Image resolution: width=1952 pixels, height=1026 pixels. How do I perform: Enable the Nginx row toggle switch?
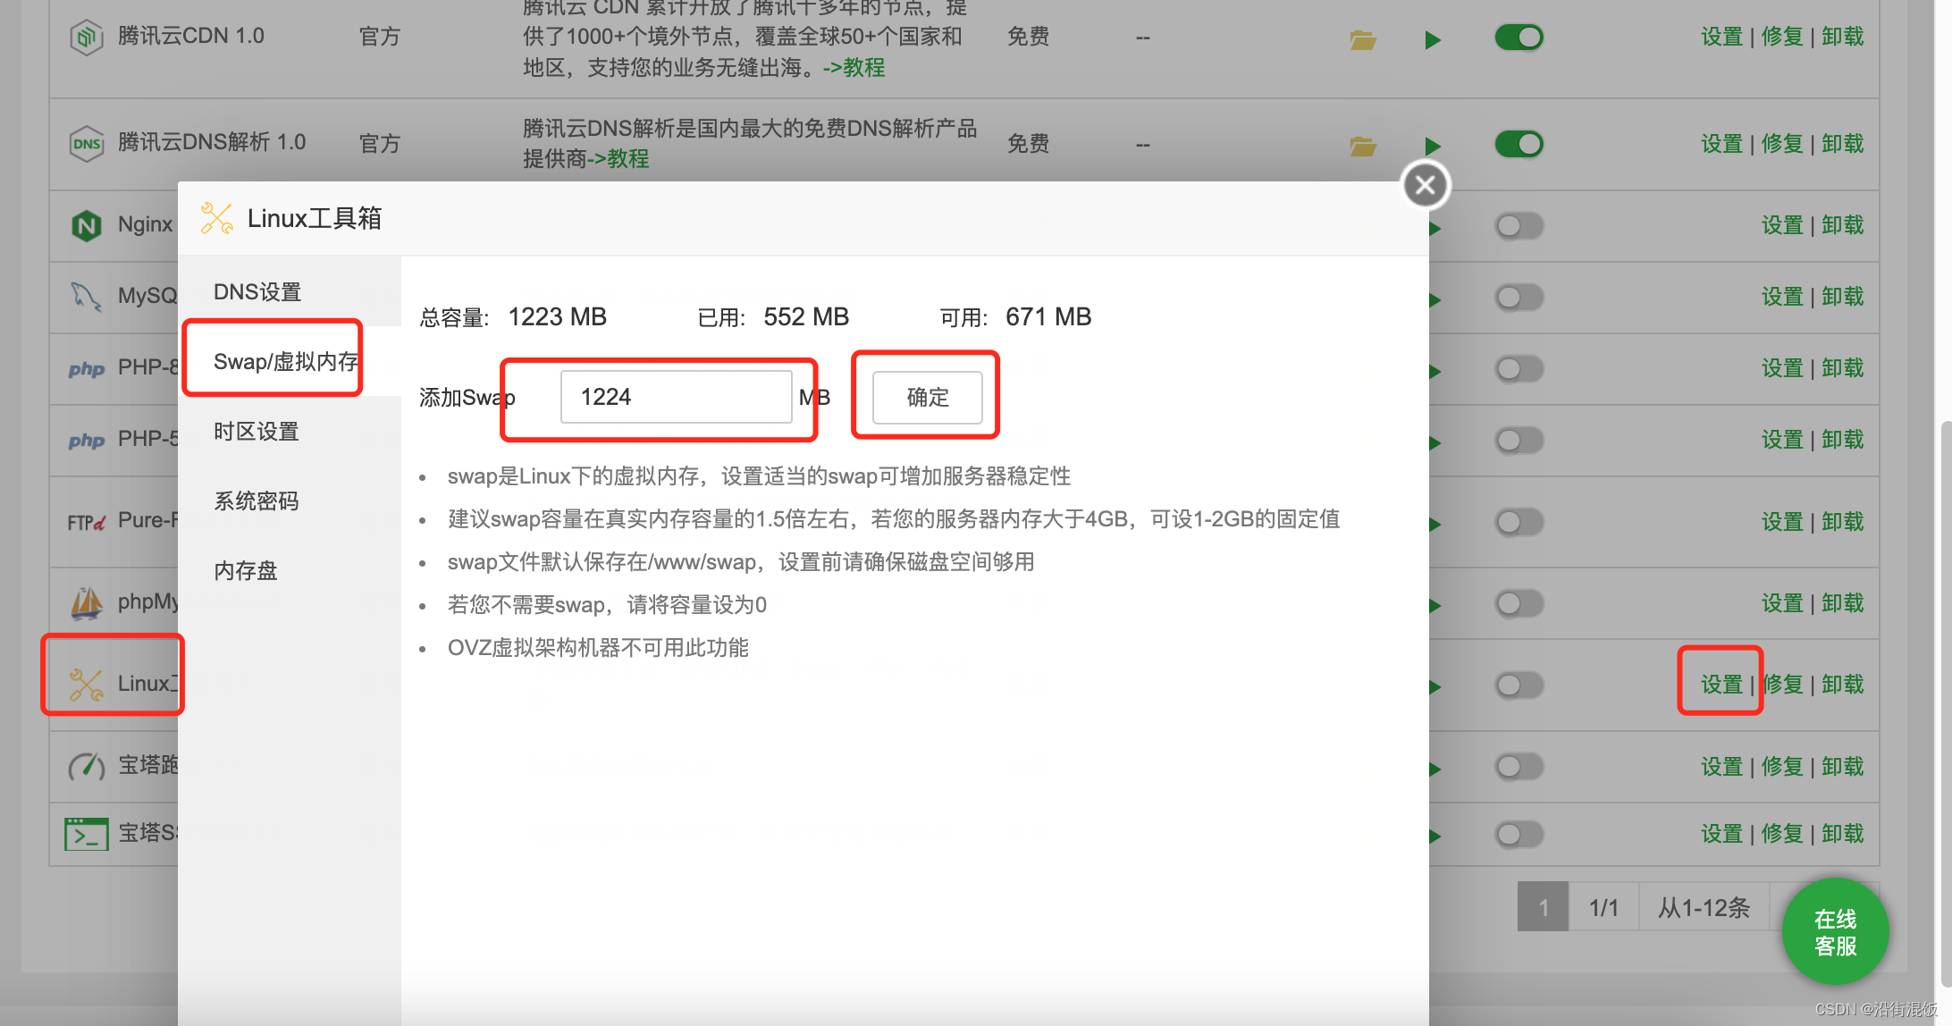click(1519, 226)
